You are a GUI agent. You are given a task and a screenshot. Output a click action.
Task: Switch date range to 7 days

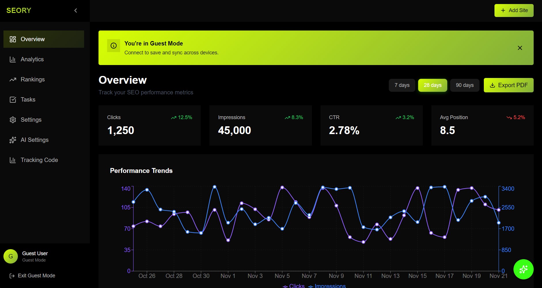pos(402,85)
